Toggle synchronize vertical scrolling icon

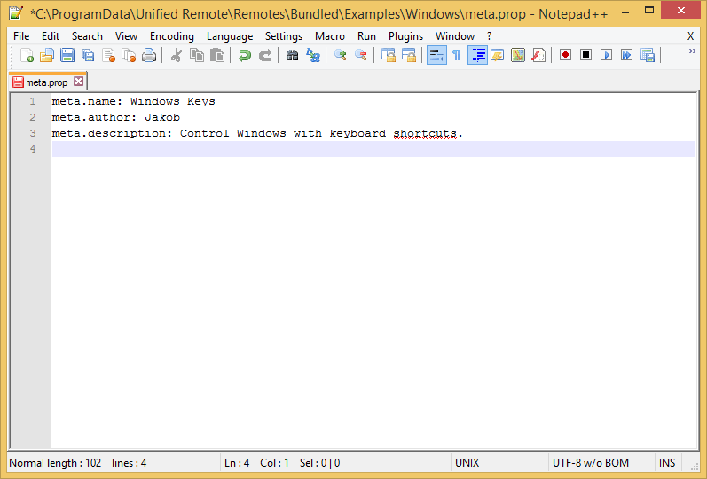pos(389,56)
